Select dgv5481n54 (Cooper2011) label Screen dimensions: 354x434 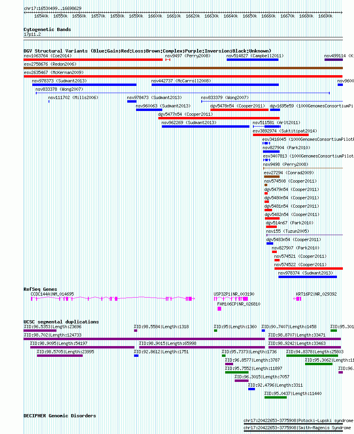pos(292,206)
